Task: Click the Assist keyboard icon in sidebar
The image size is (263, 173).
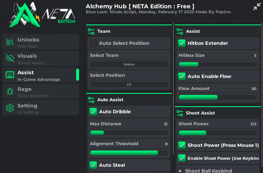Action: coord(10,75)
